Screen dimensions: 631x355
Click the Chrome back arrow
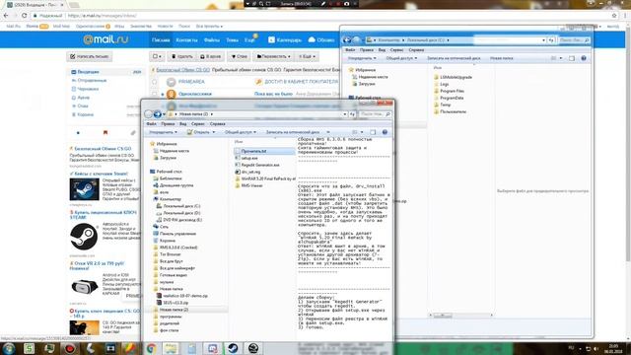(6, 16)
